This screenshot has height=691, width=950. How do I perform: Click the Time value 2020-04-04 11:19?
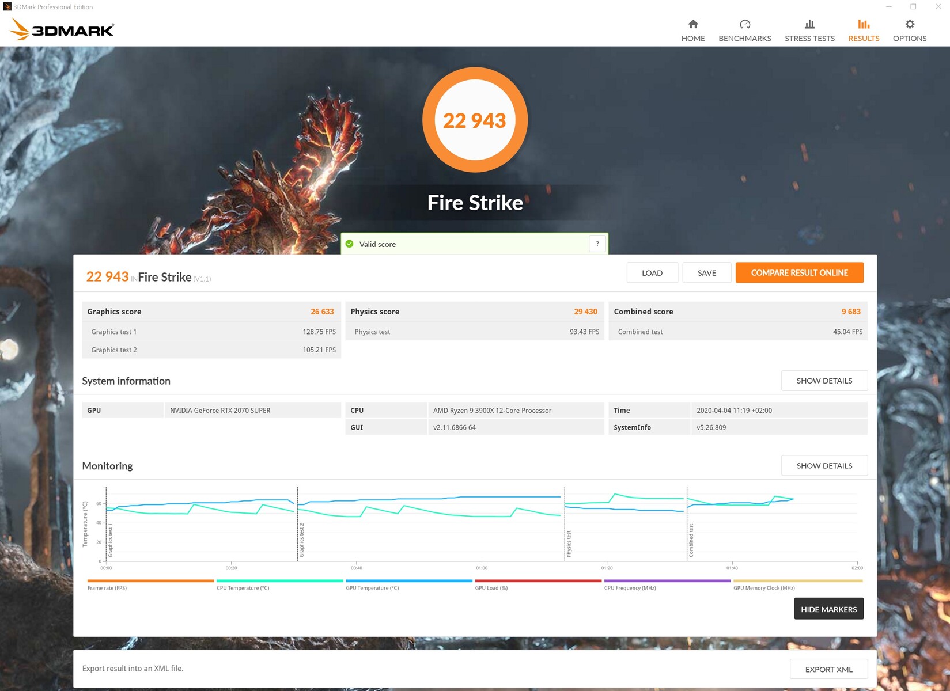(734, 411)
